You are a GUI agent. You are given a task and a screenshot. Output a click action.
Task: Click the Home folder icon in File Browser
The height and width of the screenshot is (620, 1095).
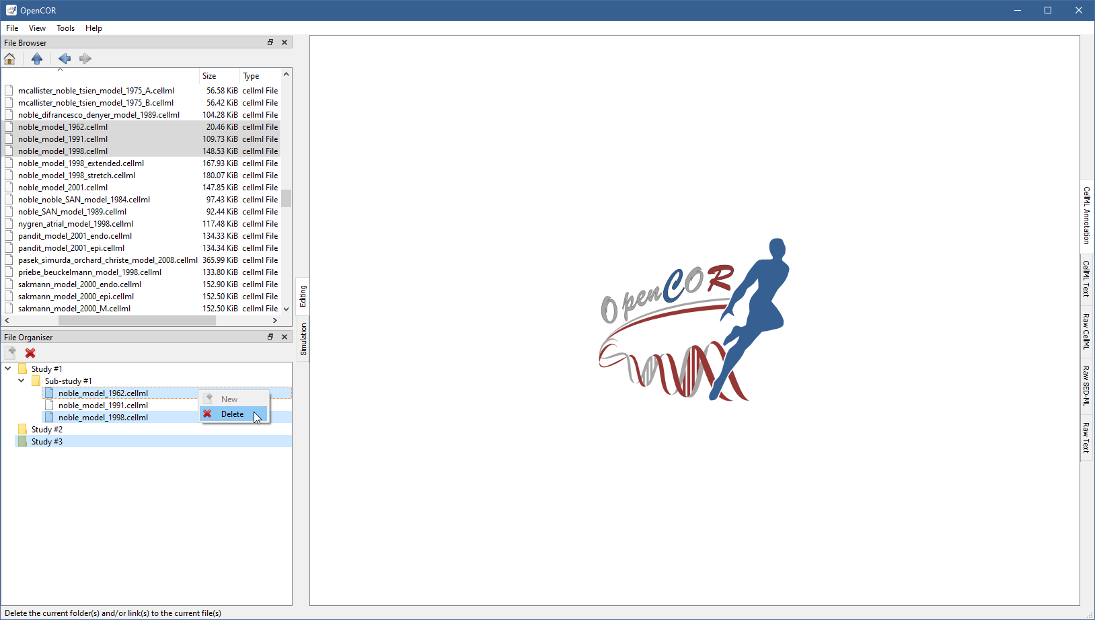click(10, 59)
